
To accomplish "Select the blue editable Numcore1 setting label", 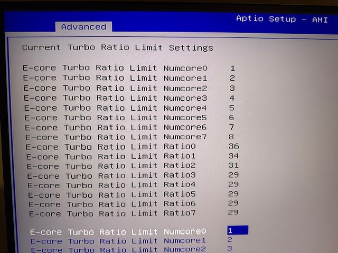I will click(118, 241).
